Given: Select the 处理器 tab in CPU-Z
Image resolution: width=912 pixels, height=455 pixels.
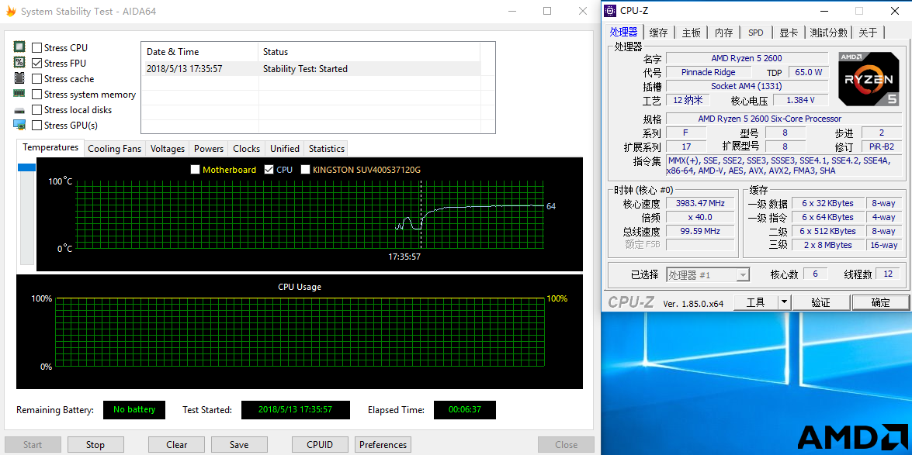Looking at the screenshot, I should click(623, 31).
